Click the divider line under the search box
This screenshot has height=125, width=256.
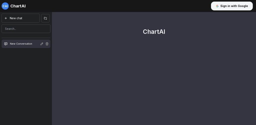click(x=26, y=38)
